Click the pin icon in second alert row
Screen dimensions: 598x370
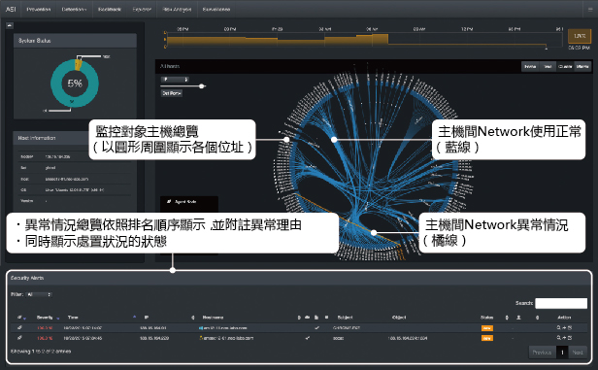click(x=19, y=338)
